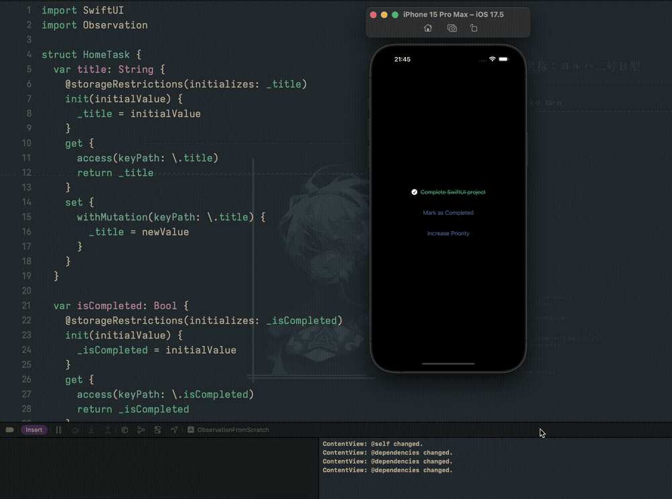Click first ContentView: @dependencies changed. console line
The image size is (672, 499).
(x=388, y=452)
